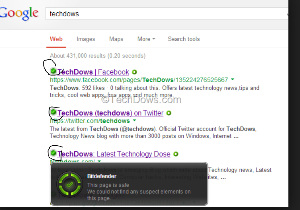The width and height of the screenshot is (300, 210).
Task: Open Search tools options
Action: click(x=184, y=39)
